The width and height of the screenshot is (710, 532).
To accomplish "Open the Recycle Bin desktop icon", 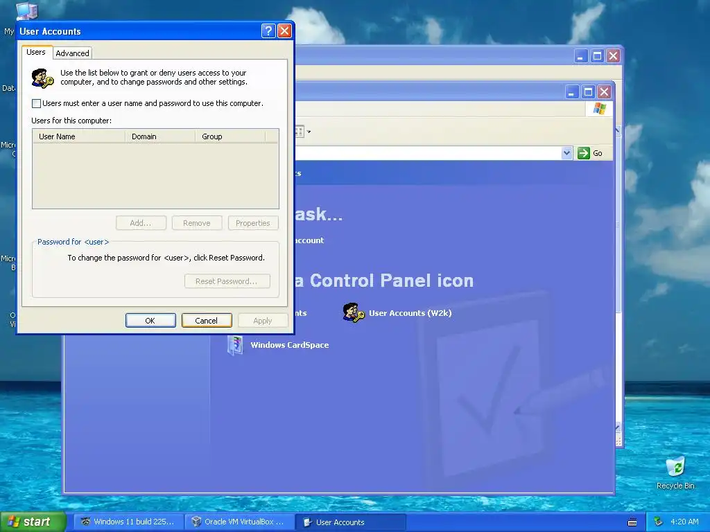I will click(x=675, y=468).
